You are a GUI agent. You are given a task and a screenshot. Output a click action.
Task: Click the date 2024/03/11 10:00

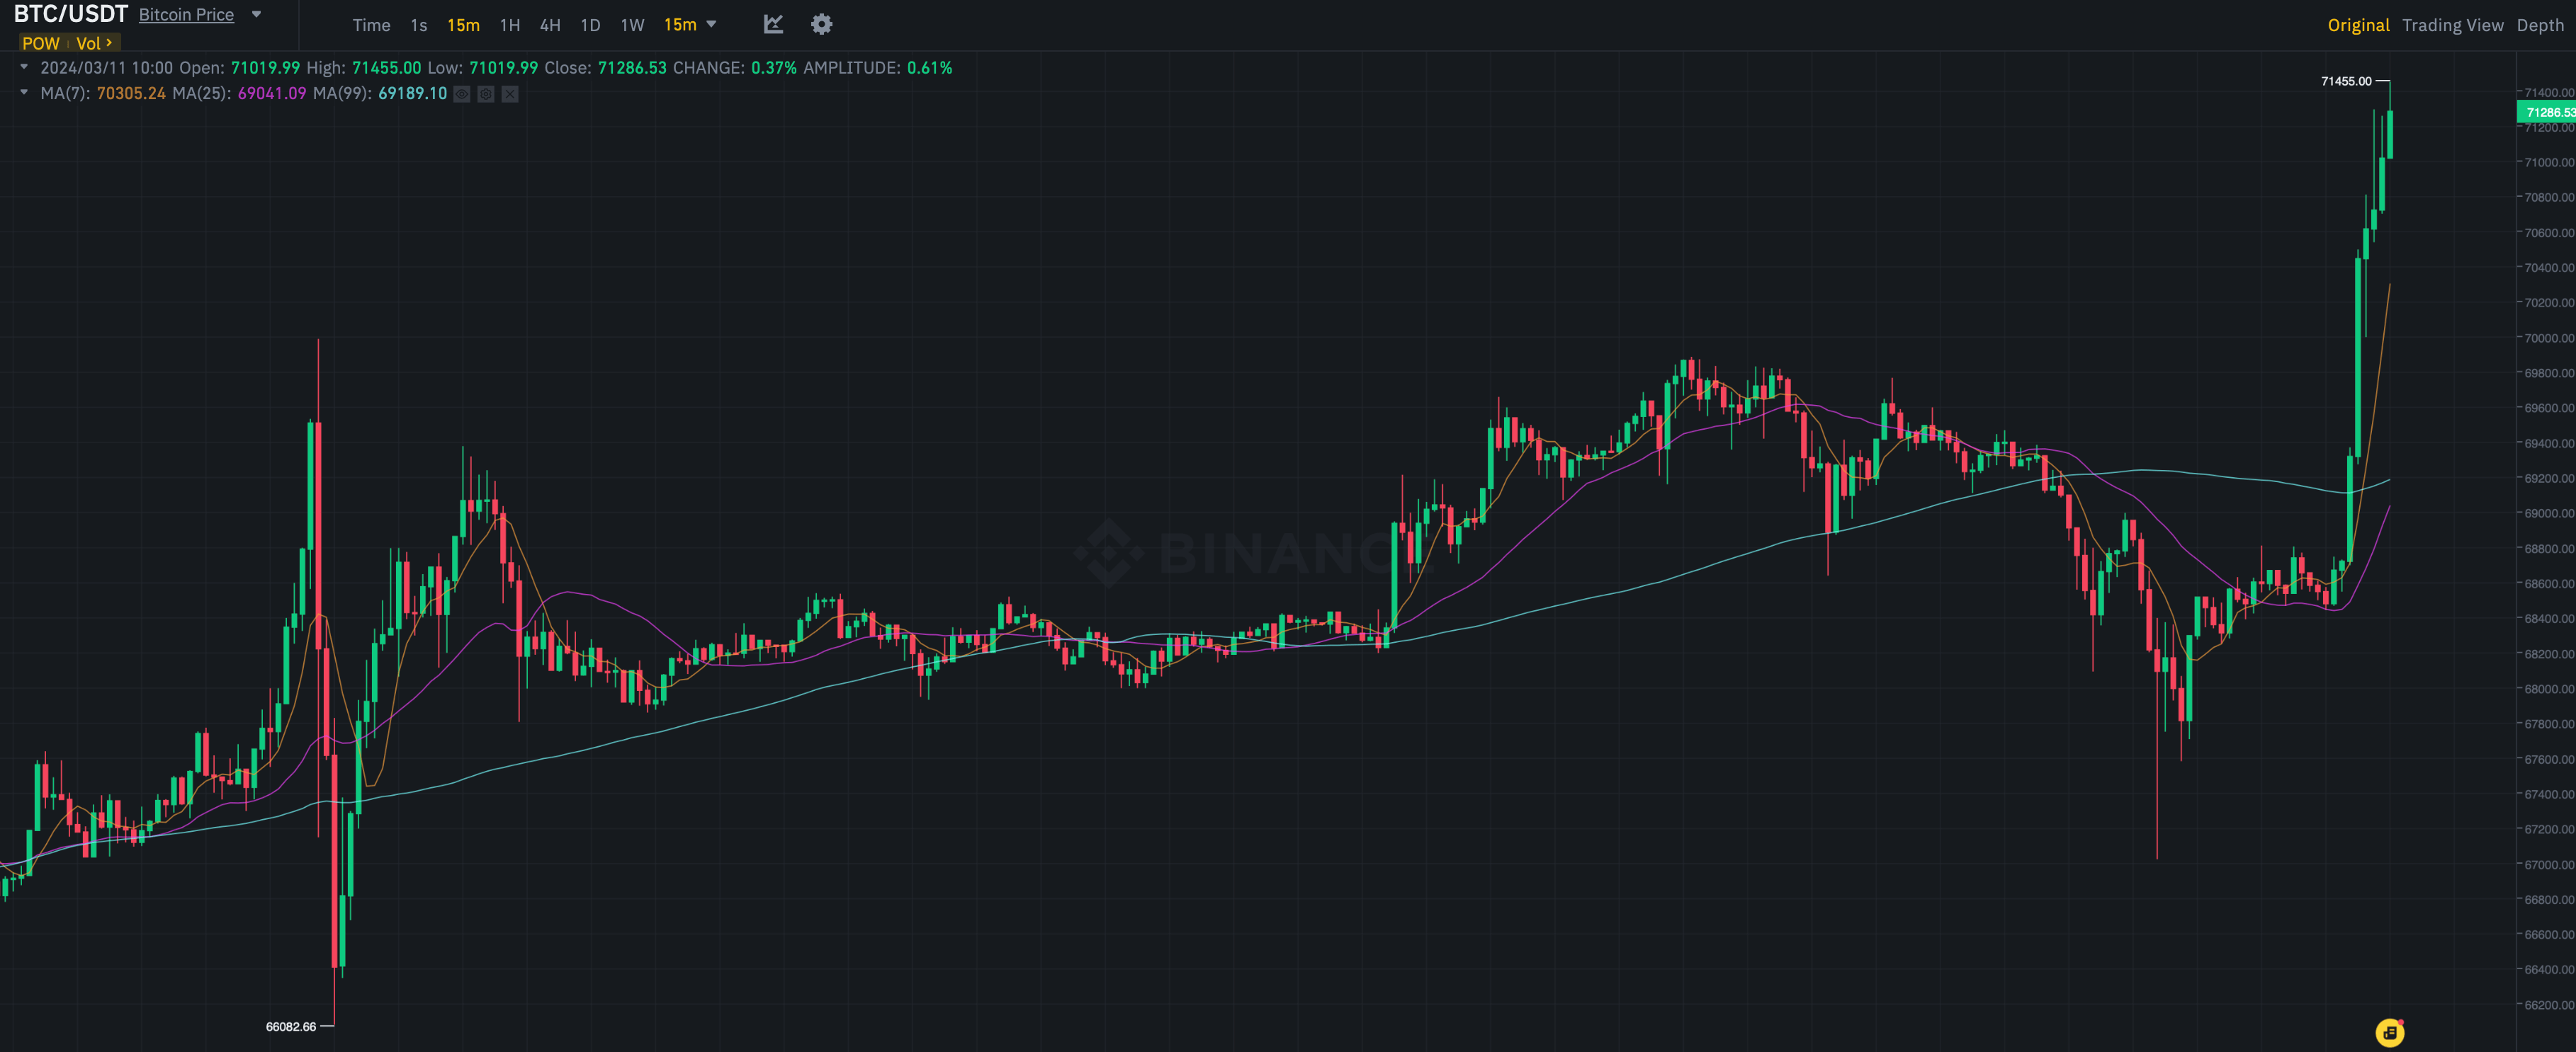(106, 68)
